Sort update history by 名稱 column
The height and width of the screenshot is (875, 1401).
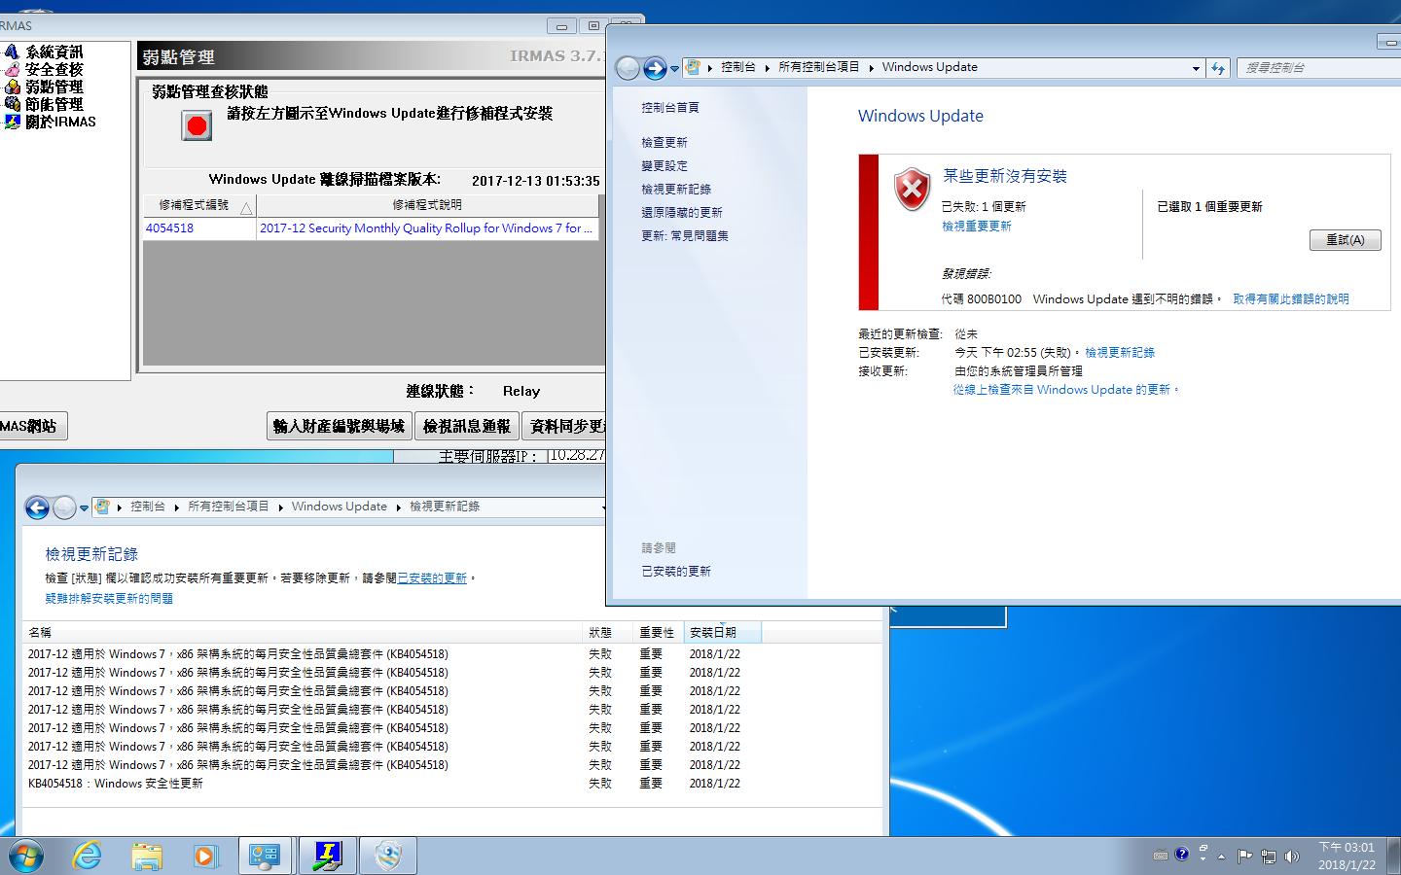(x=303, y=633)
